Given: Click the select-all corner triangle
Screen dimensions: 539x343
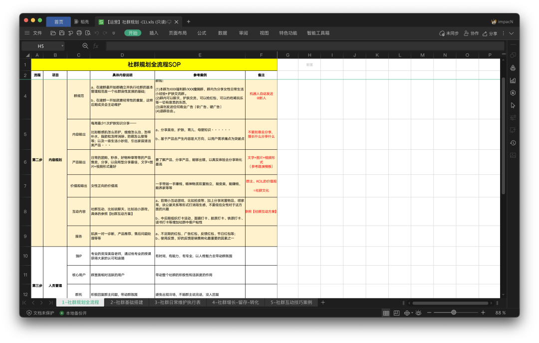Looking at the screenshot, I should pos(28,55).
